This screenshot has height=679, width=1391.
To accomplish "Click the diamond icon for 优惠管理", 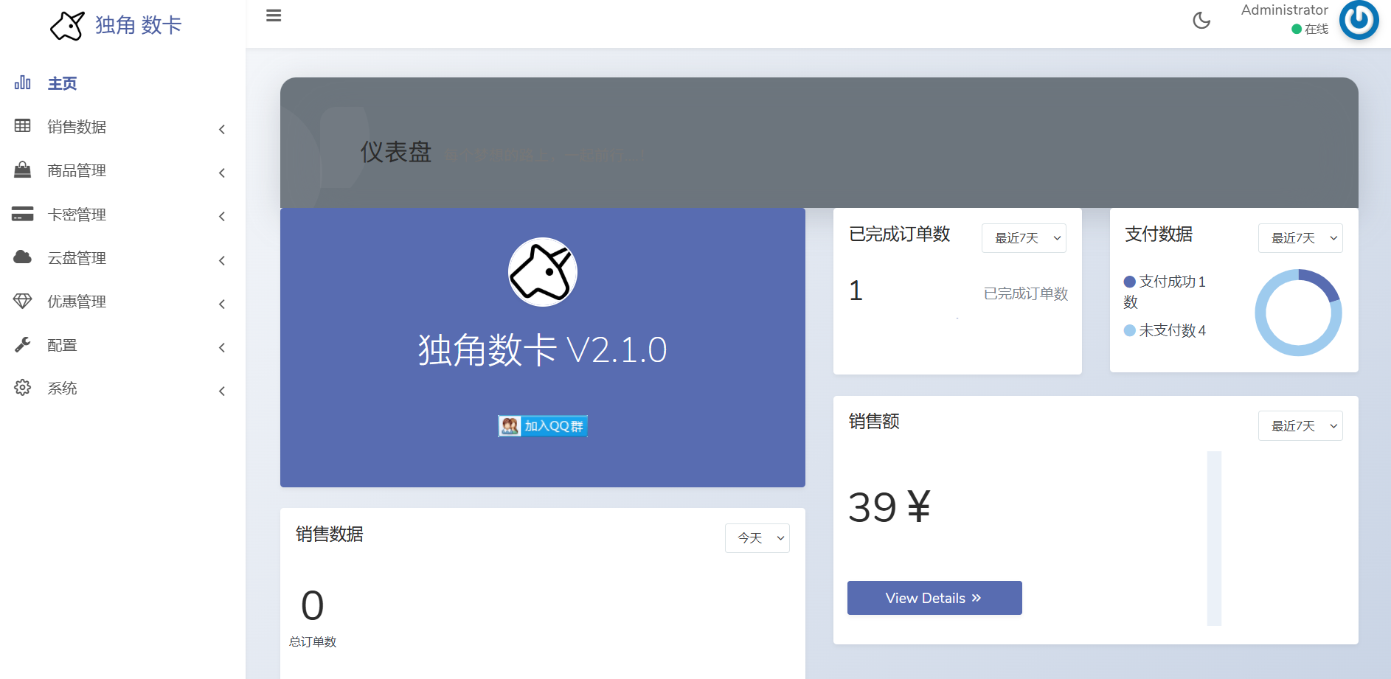I will (23, 301).
